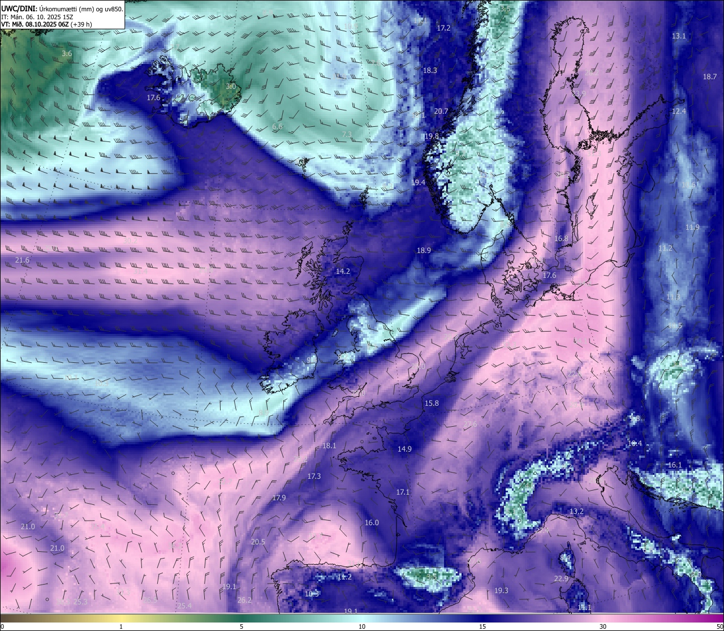Click the VT: Mið. 08.10.2025 06Z (+39 h) line
This screenshot has height=631, width=724.
pos(46,24)
